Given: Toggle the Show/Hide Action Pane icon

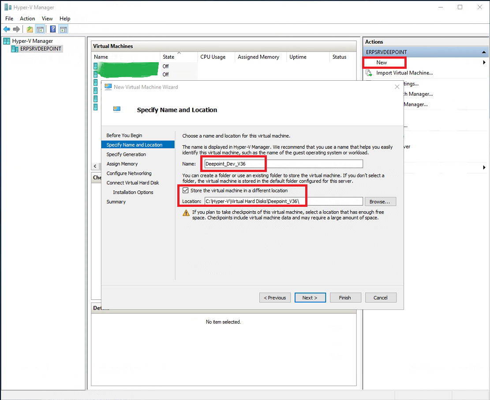Looking at the screenshot, I should (64, 30).
